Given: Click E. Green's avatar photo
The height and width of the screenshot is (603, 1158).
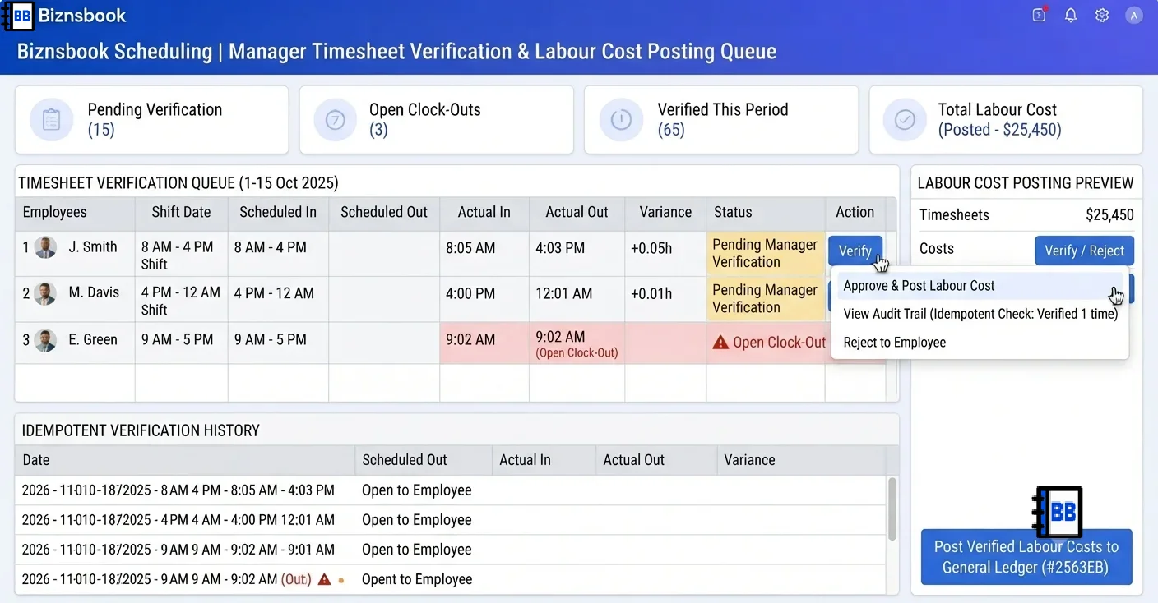Looking at the screenshot, I should coord(46,340).
